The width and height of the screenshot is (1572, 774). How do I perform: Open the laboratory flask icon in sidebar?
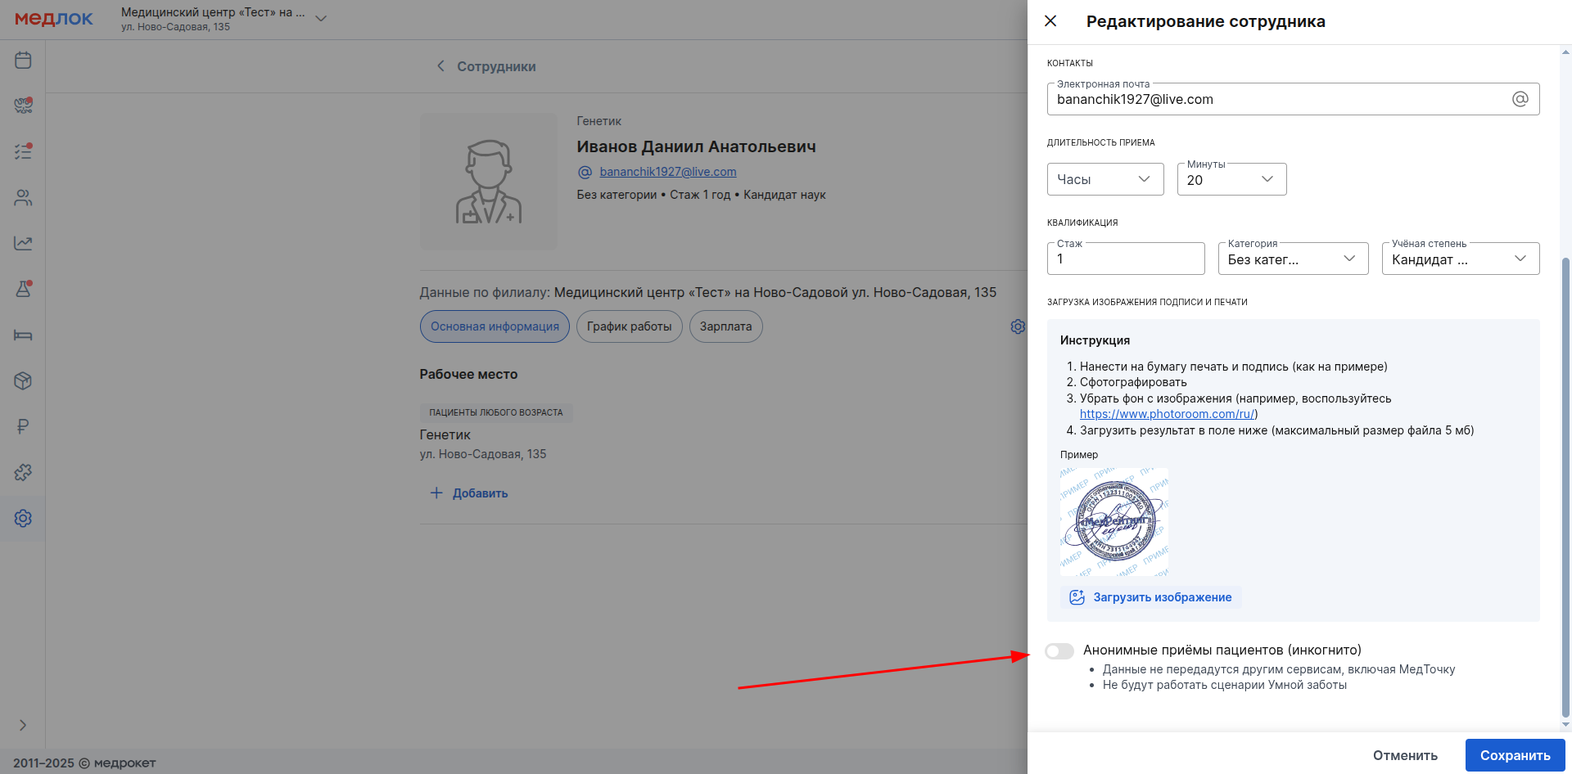coord(23,289)
